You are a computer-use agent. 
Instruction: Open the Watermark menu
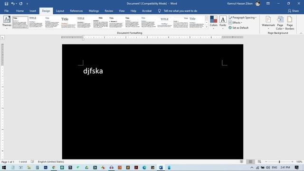click(x=268, y=23)
